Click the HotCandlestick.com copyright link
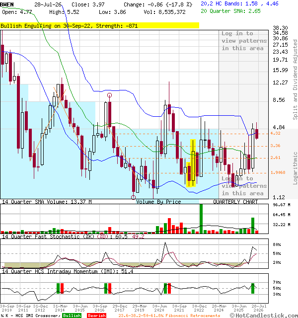The image size is (298, 318). 264,316
